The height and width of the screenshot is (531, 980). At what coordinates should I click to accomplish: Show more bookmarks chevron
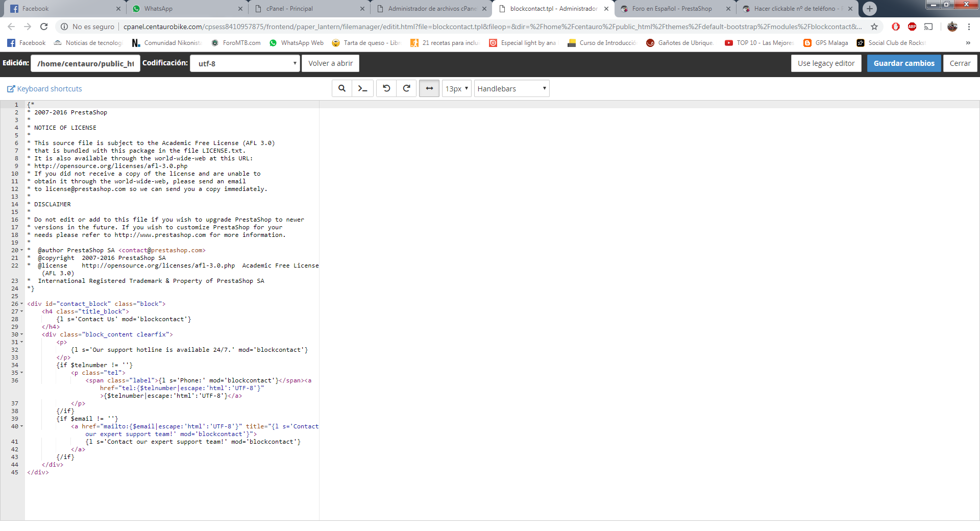(x=968, y=43)
